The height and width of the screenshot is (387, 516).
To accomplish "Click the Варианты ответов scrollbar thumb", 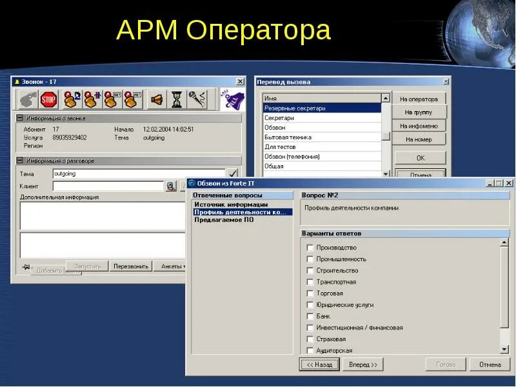I will (x=504, y=287).
